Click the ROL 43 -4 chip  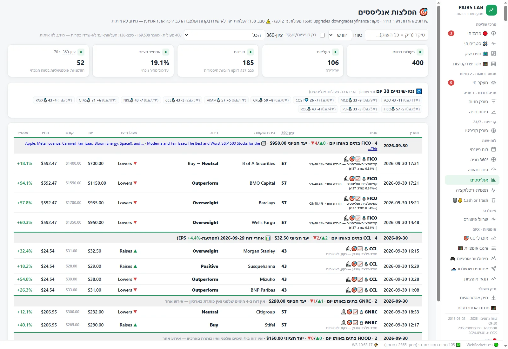(318, 109)
